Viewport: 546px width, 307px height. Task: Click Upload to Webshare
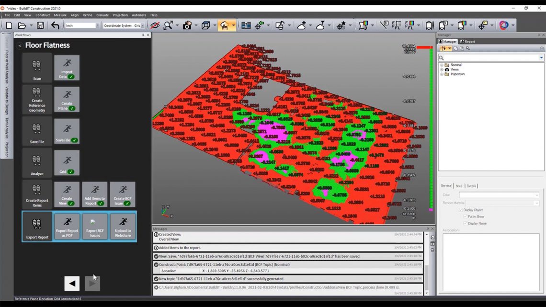point(123,226)
